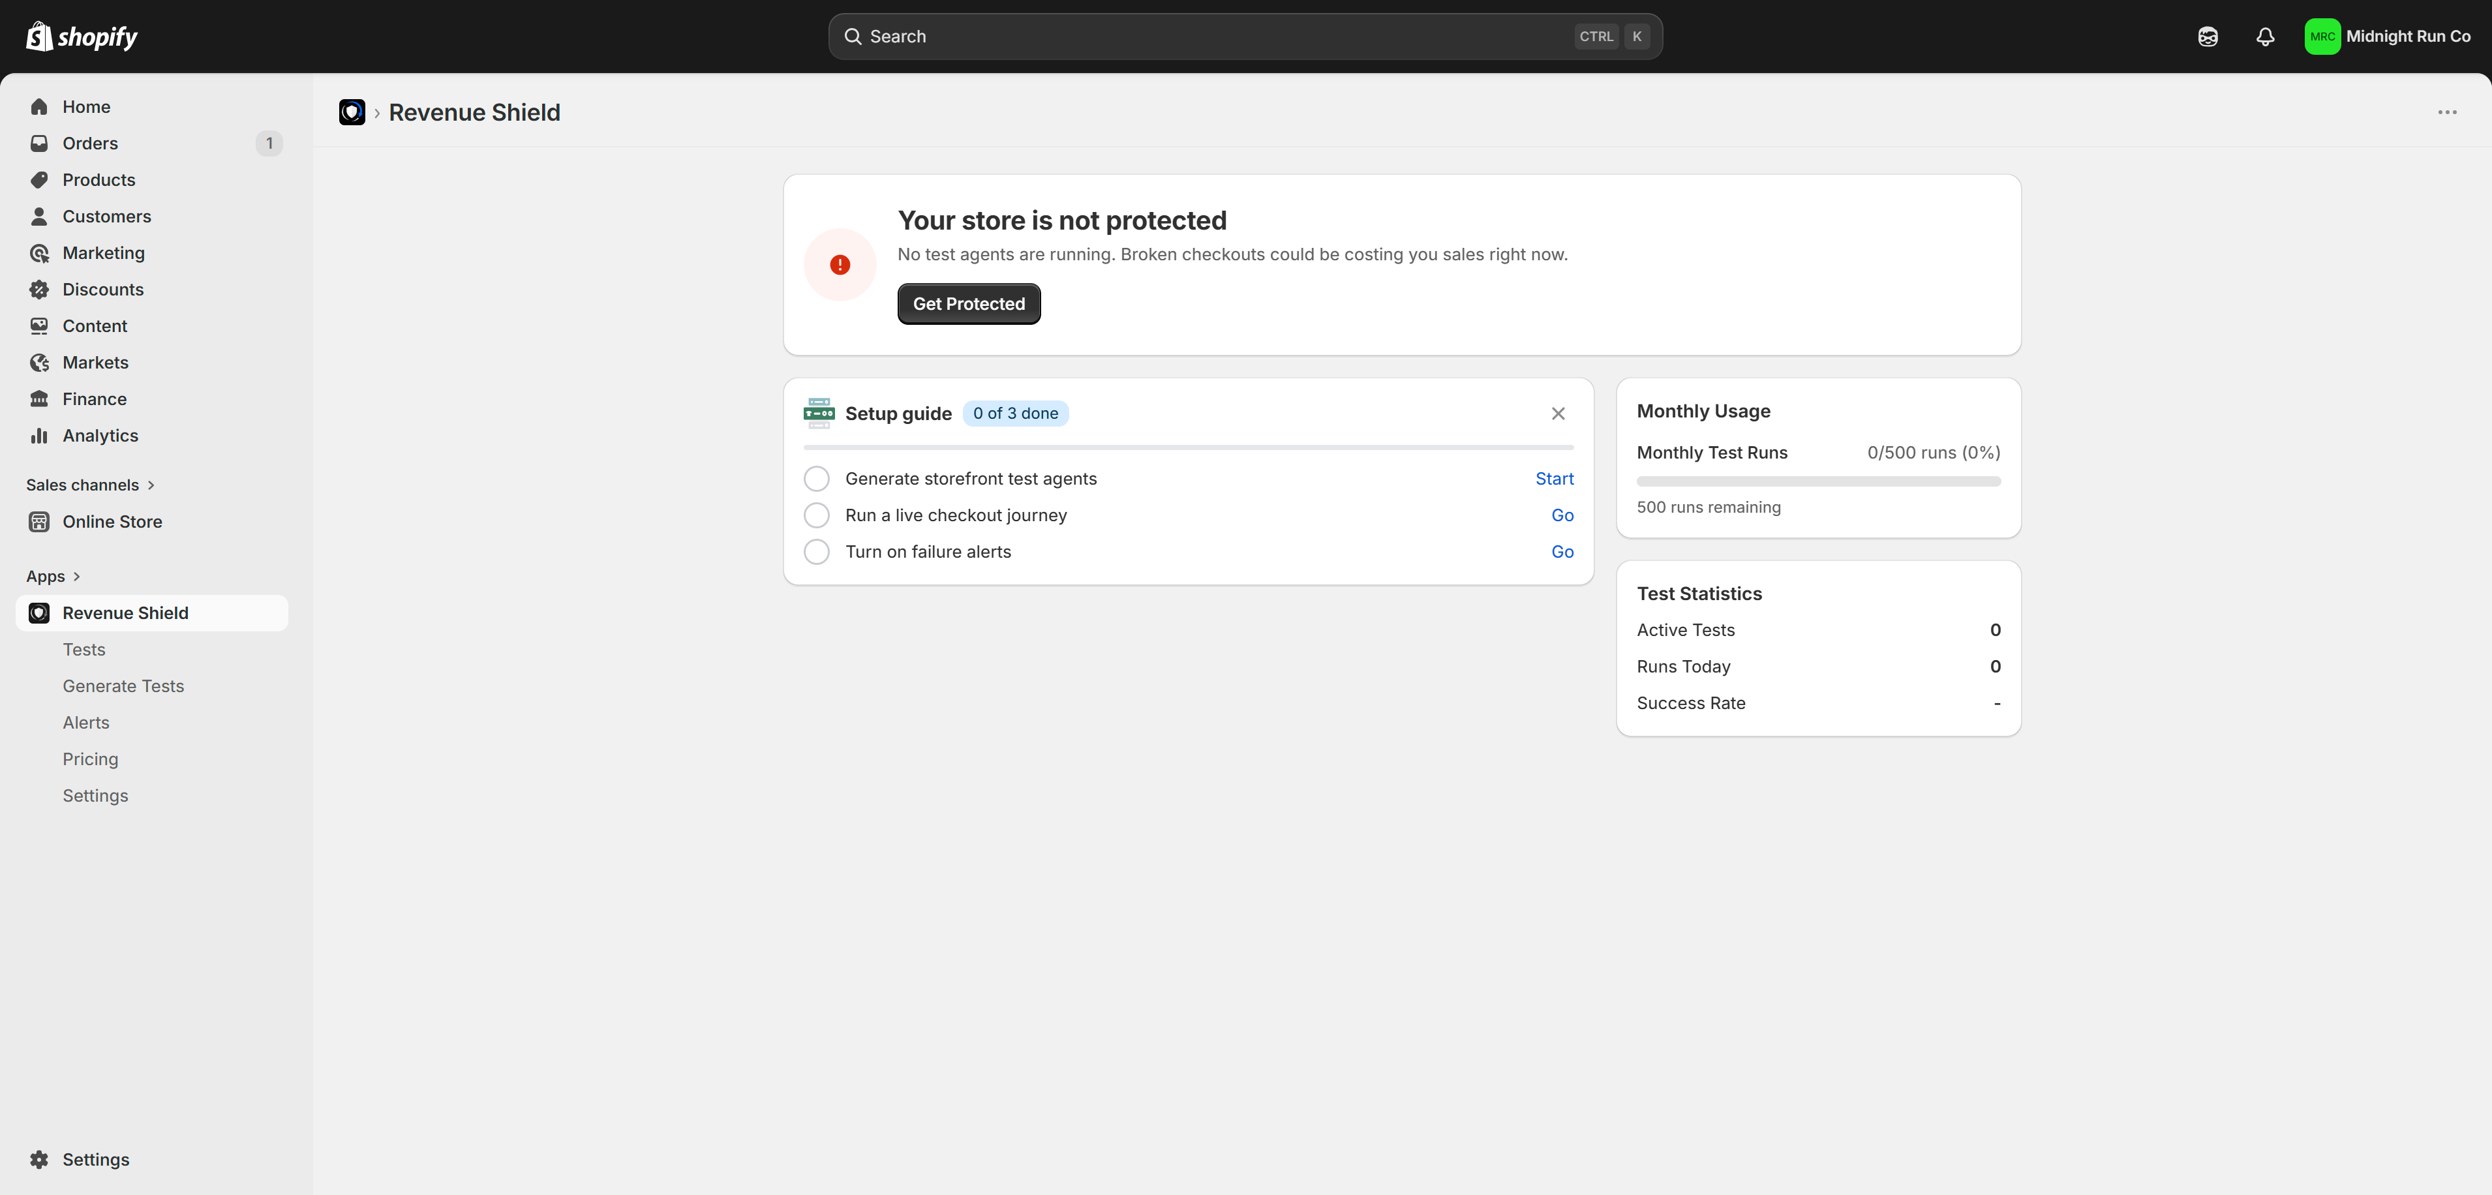Open Tests under Revenue Shield

click(84, 649)
